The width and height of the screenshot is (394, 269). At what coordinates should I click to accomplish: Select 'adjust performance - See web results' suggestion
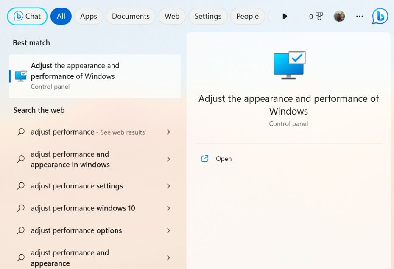[x=95, y=132]
